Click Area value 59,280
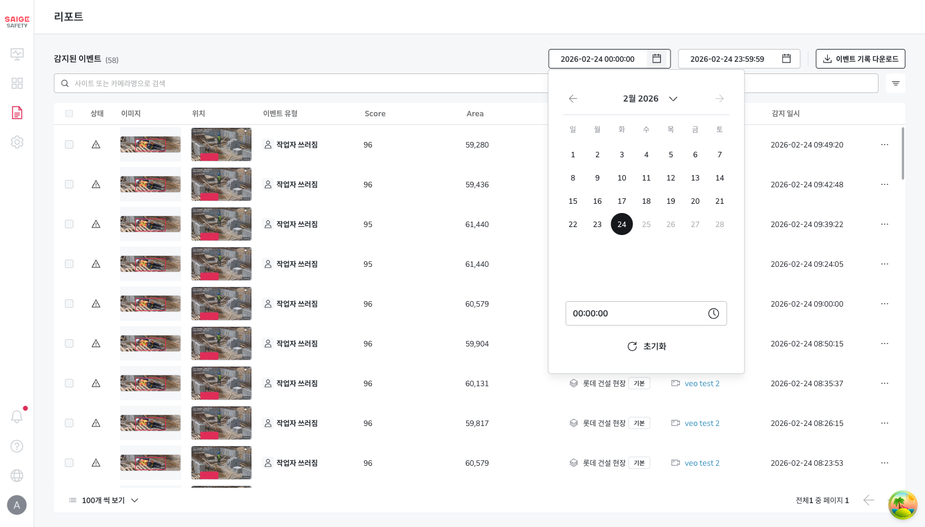Viewport: 925px width, 527px height. coord(477,144)
